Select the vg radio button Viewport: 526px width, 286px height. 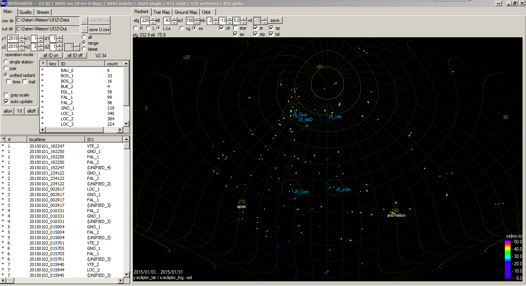182,28
